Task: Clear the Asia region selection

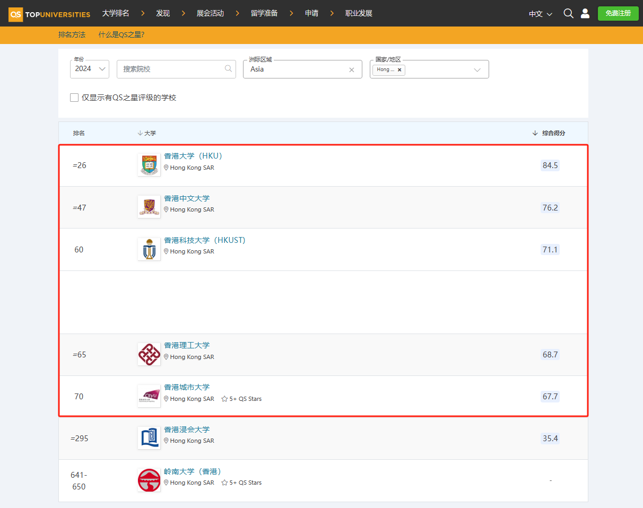Action: click(x=351, y=69)
